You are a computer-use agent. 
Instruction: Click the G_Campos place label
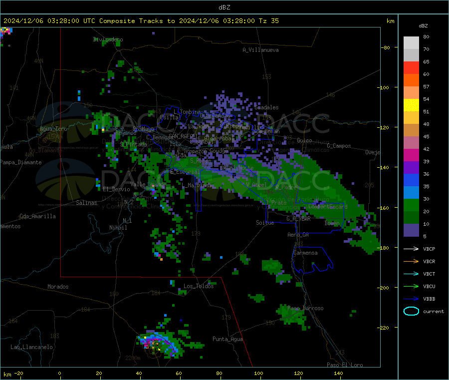339,146
